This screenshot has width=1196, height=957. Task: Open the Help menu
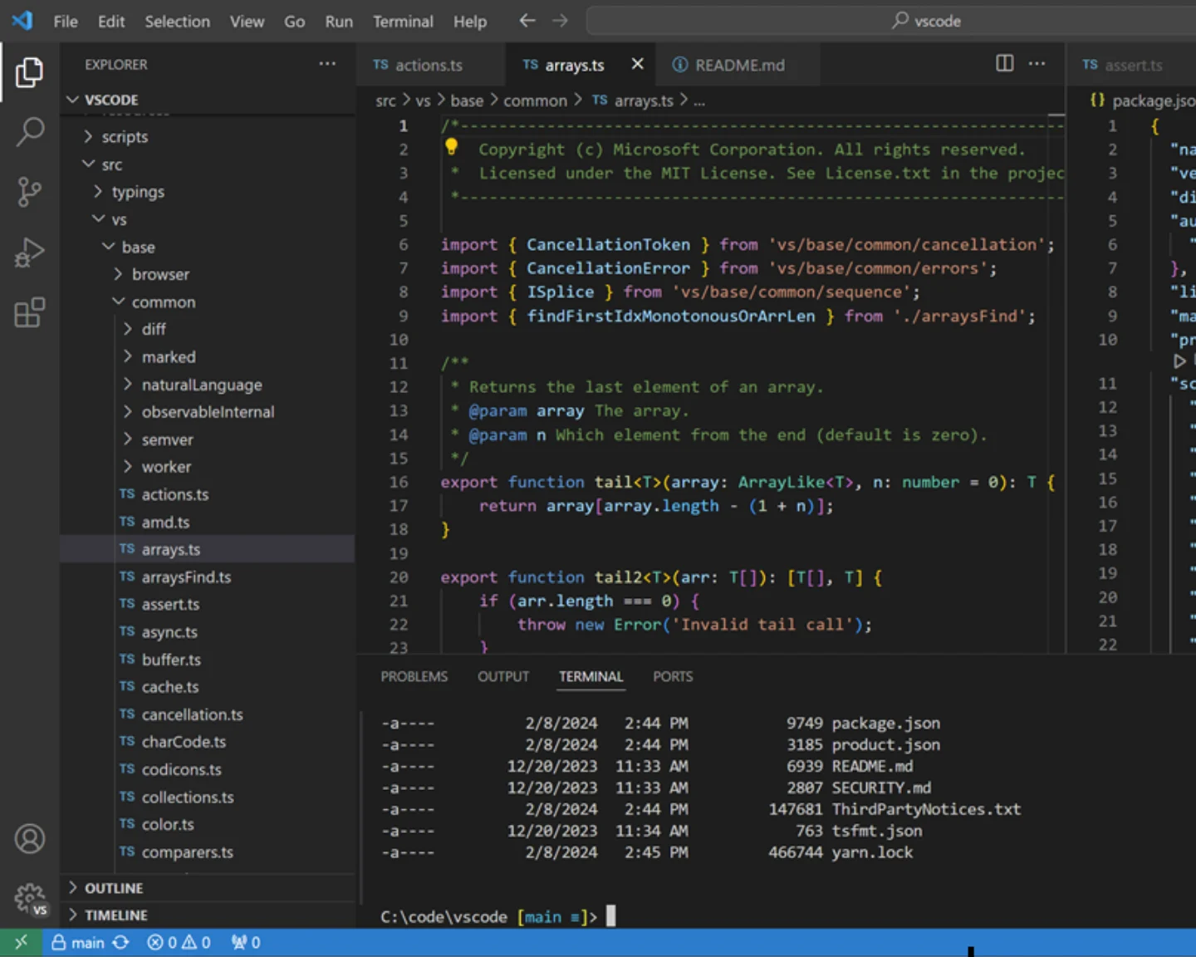tap(470, 22)
